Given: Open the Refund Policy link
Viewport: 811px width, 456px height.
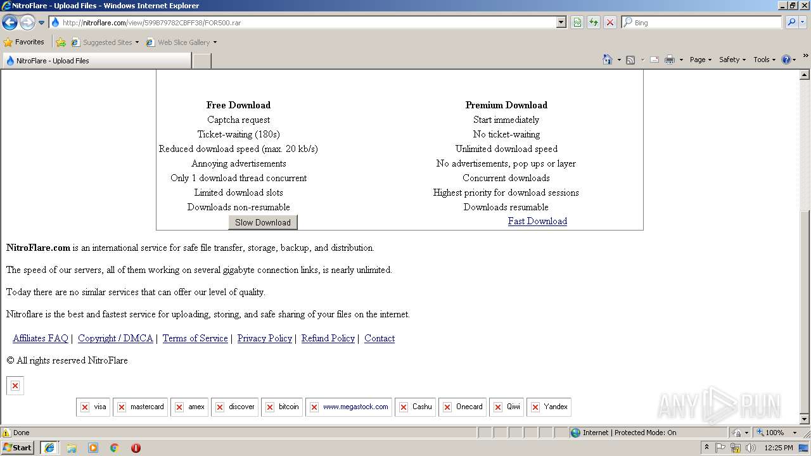Looking at the screenshot, I should [328, 338].
